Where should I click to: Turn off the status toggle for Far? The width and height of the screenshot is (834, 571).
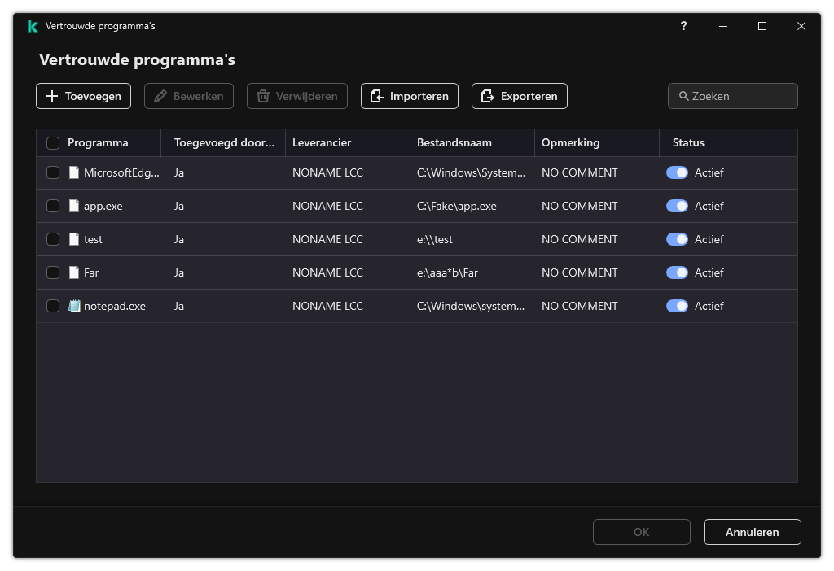[677, 272]
